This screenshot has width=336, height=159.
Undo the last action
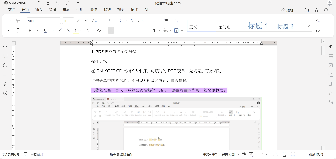(x=58, y=3)
